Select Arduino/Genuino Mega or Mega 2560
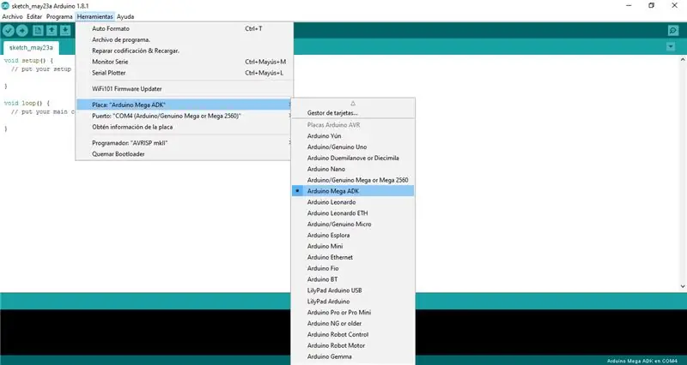The image size is (687, 365). coord(353,180)
